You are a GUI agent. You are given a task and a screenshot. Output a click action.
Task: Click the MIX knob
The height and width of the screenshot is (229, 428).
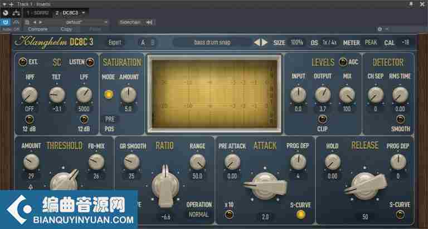[x=347, y=94]
